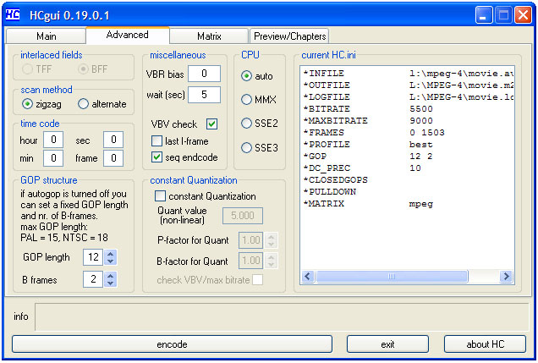Image resolution: width=538 pixels, height=363 pixels.
Task: Click the time code hour field
Action: [x=53, y=140]
